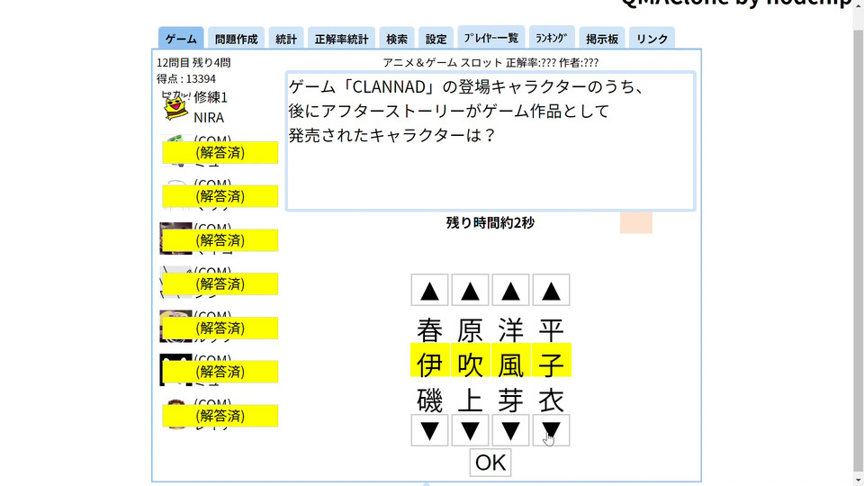Click the down arrow below 芽 column
864x486 pixels.
tap(511, 430)
